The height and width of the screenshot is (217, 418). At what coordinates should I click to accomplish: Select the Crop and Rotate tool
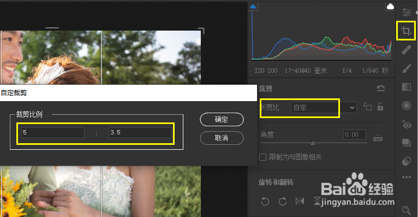[x=406, y=31]
